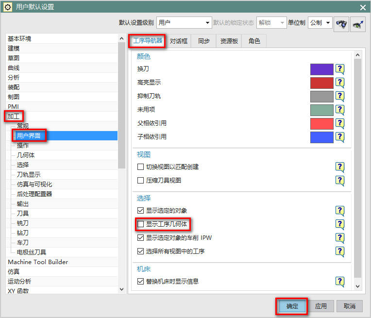Click help icon beside 压缩刀具视图
Viewport: 371px width, 318px height.
[340, 181]
